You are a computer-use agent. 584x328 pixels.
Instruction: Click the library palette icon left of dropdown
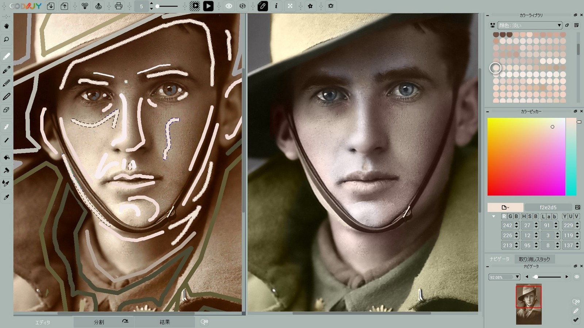(x=492, y=25)
